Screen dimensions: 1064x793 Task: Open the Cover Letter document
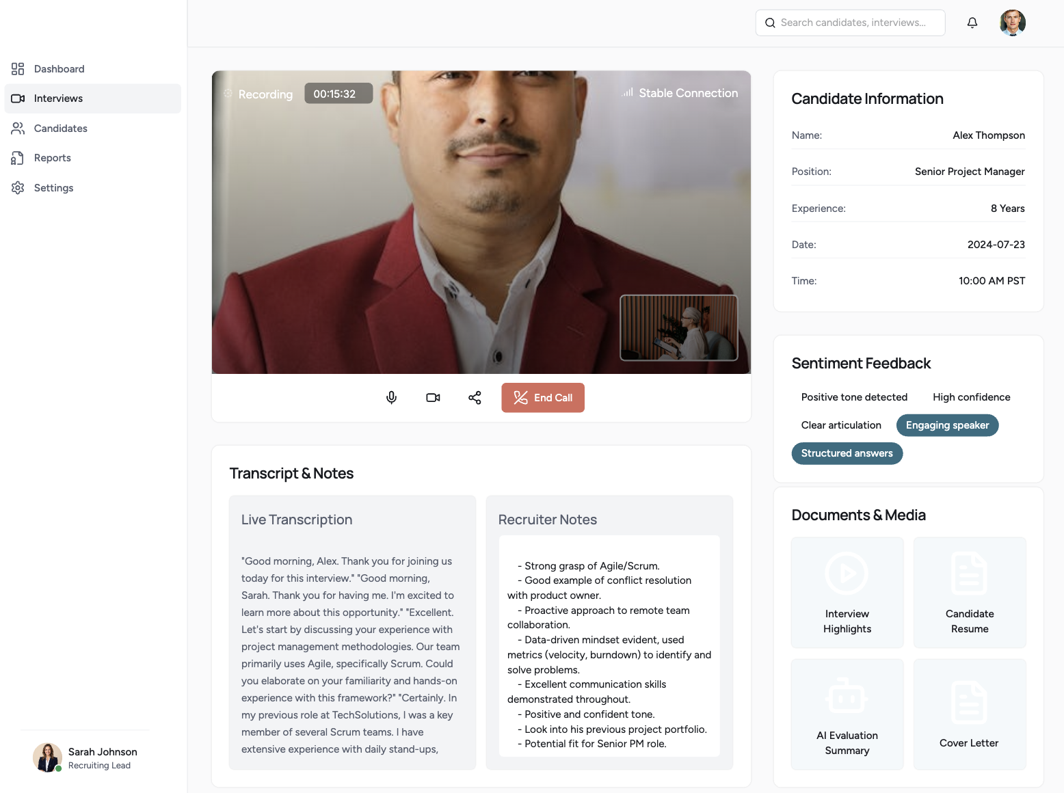tap(969, 714)
